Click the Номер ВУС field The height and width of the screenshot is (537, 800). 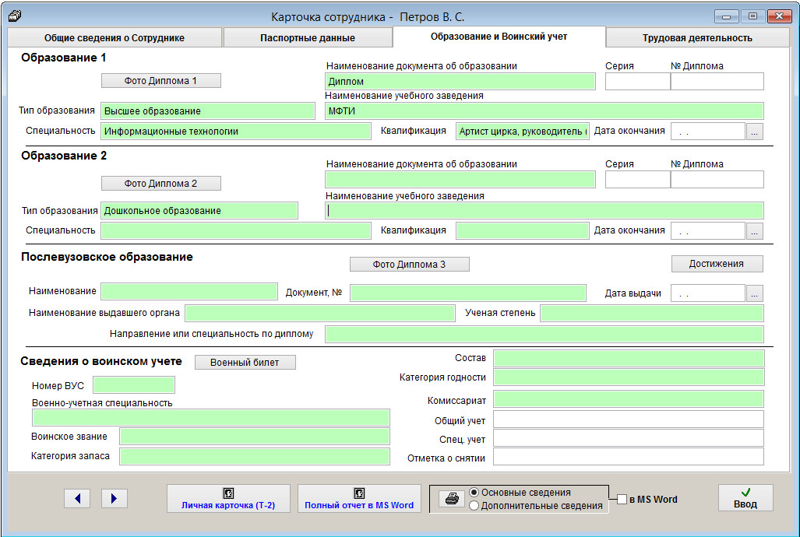tap(134, 385)
